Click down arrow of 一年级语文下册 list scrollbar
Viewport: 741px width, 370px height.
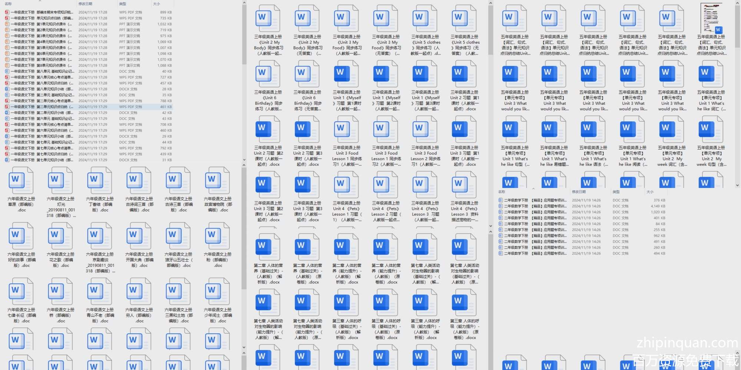[244, 160]
